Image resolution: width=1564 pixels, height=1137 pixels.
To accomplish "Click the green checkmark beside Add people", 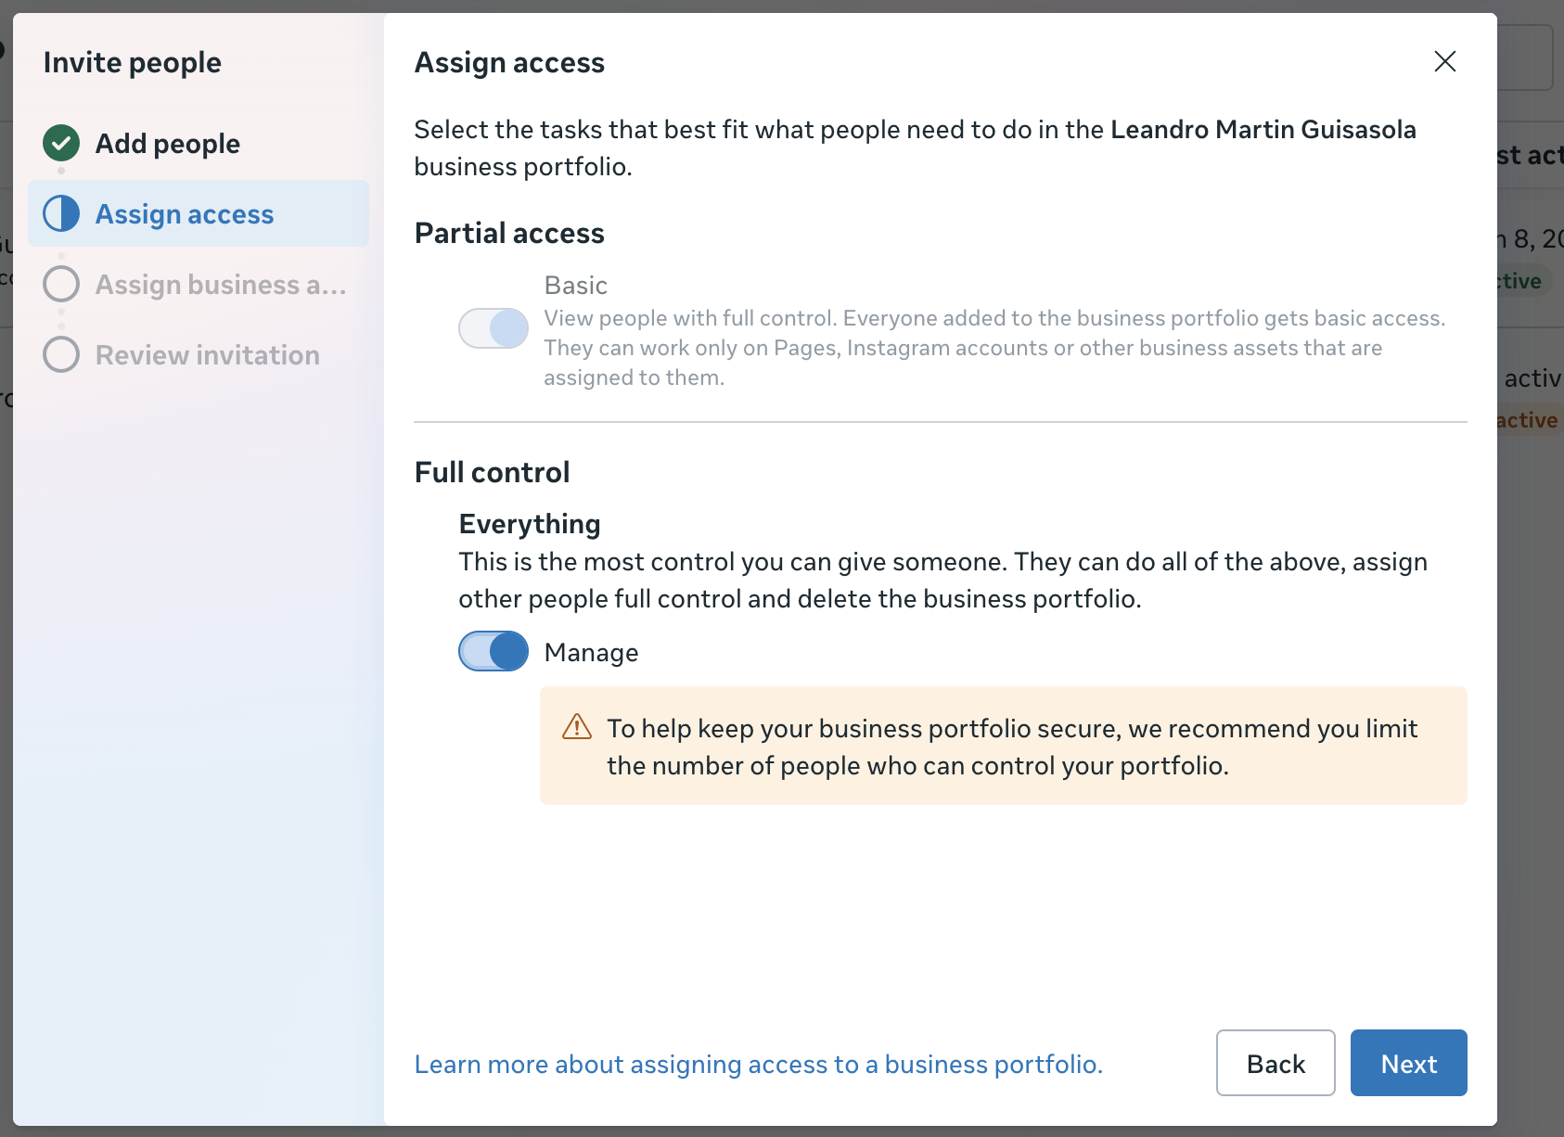I will coord(61,143).
